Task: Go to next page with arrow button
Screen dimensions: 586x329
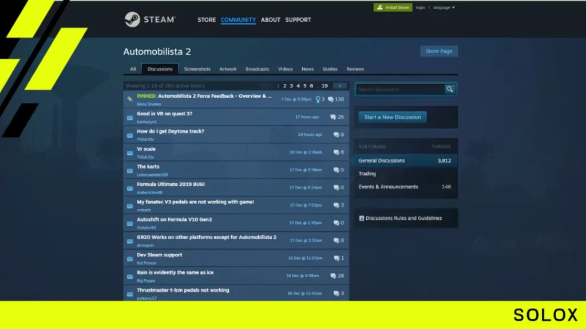Action: pos(340,86)
